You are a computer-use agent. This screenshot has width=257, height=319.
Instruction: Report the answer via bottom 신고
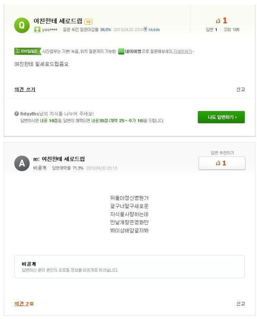pos(240,304)
